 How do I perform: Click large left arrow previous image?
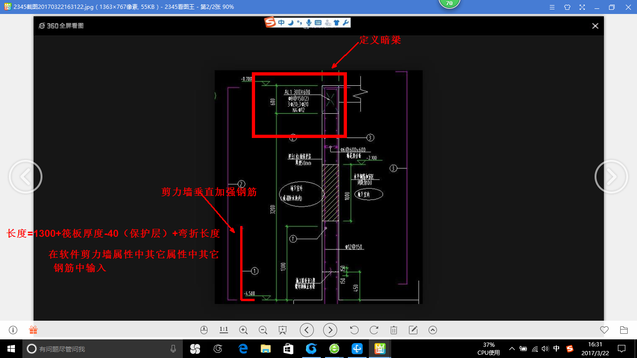26,177
